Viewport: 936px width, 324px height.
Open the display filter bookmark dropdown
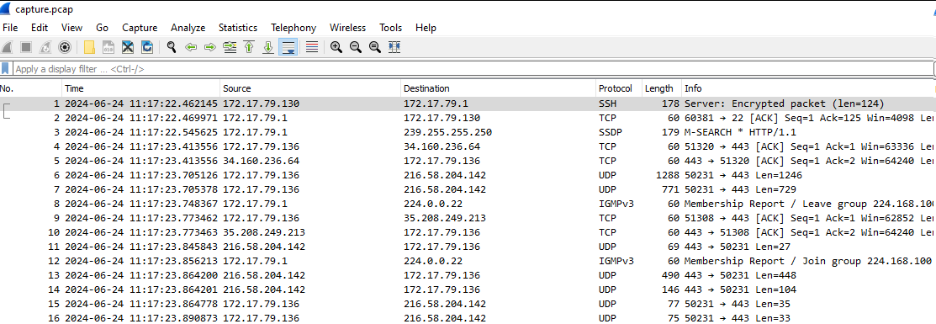[5, 69]
